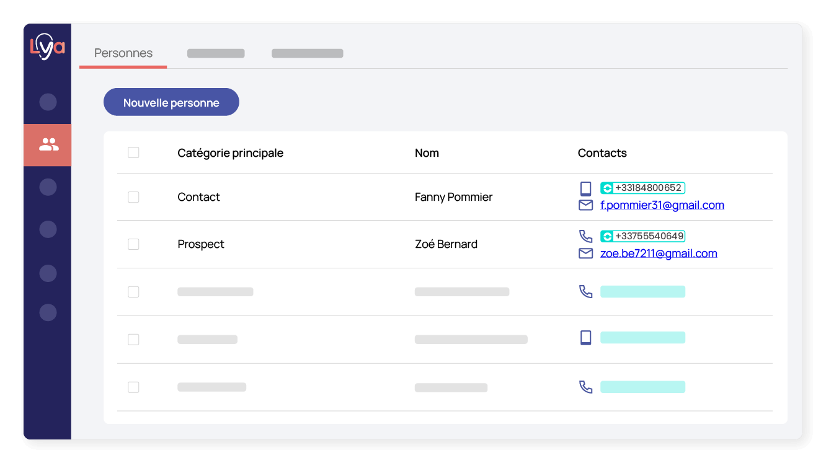Screen dimensions: 826x463
Task: Click telephone icon for Zoé Bernard
Action: [585, 236]
